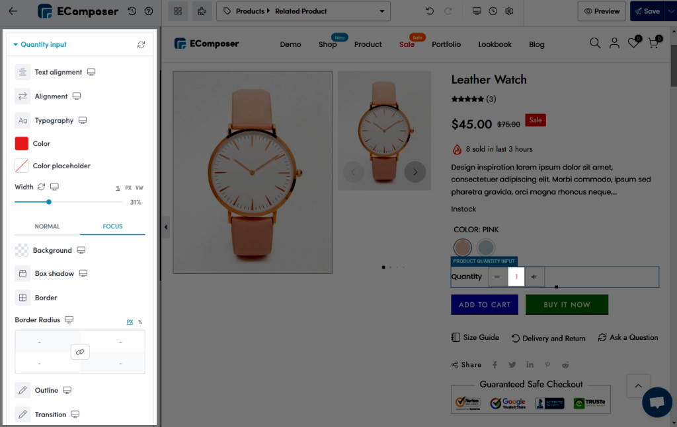Viewport: 677px width, 427px height.
Task: Open the Alignment arrows icon
Action: tap(22, 96)
